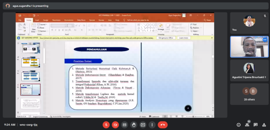This screenshot has height=130, width=270.
Task: Open the More options three-dot menu
Action: (152, 125)
